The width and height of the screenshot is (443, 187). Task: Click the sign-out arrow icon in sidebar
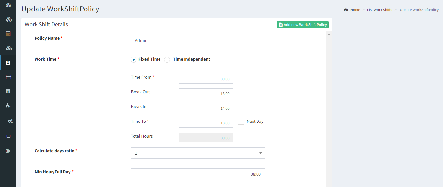point(8,151)
